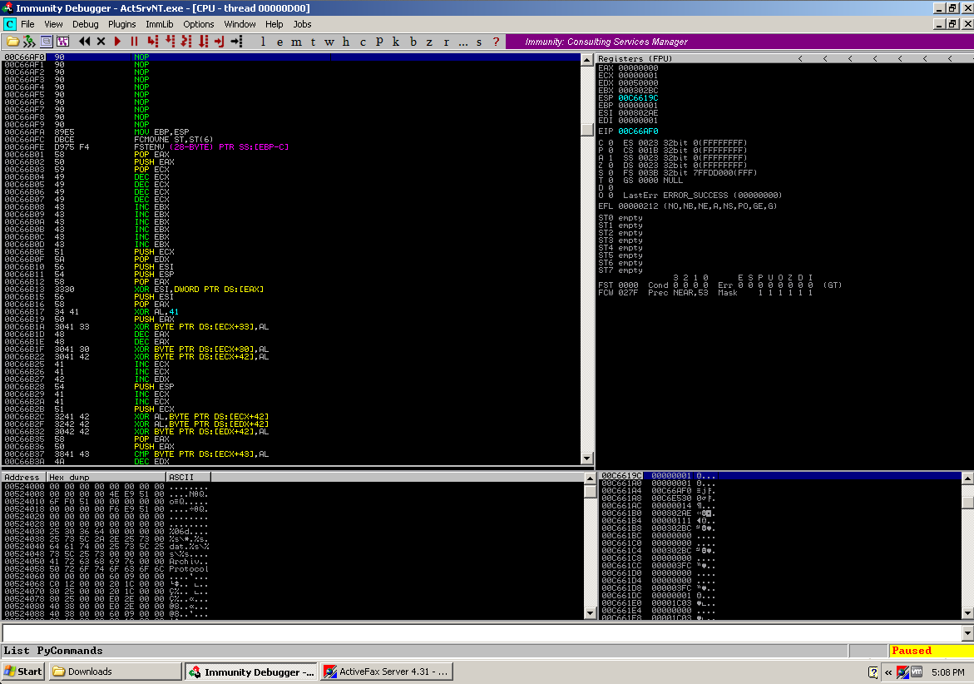The width and height of the screenshot is (974, 684).
Task: Click the disassembly pane scrollbar thumb
Action: (x=586, y=129)
